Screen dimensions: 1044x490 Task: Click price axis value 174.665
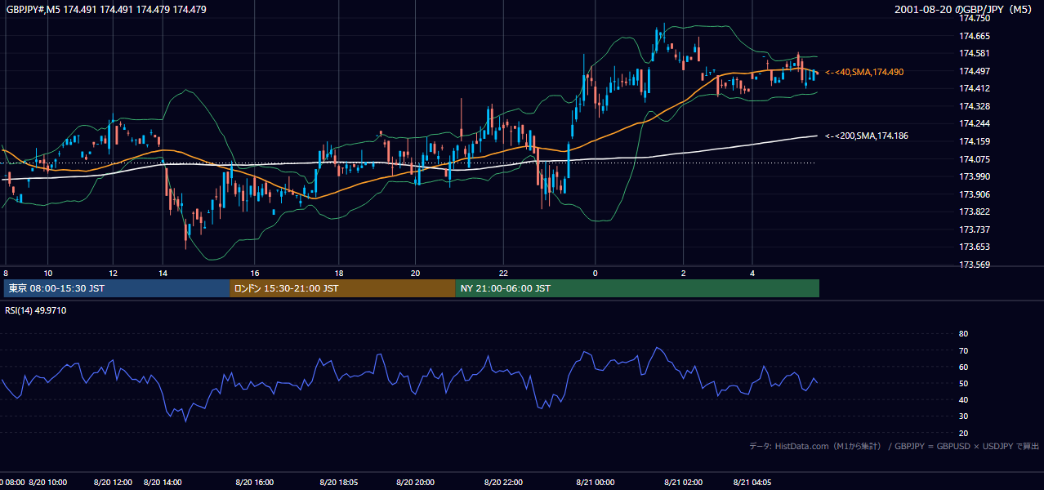[x=975, y=36]
